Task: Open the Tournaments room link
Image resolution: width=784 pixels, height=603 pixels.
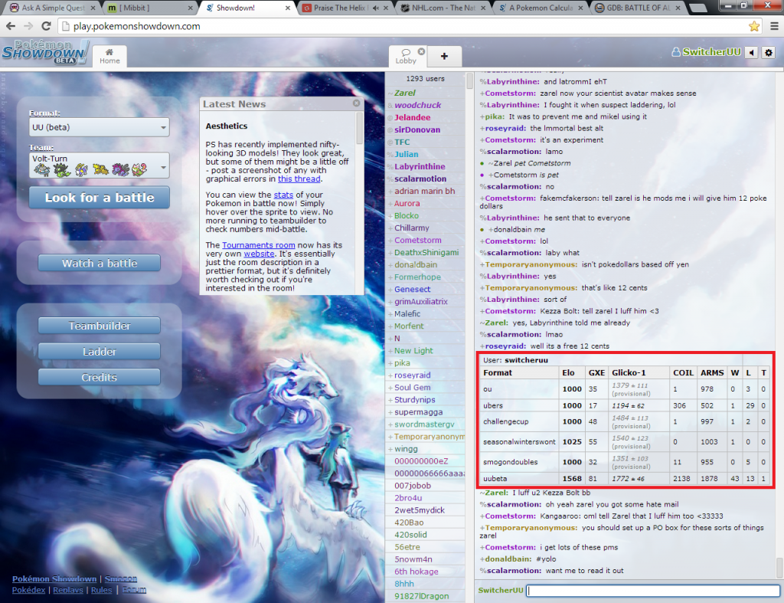Action: click(x=259, y=245)
